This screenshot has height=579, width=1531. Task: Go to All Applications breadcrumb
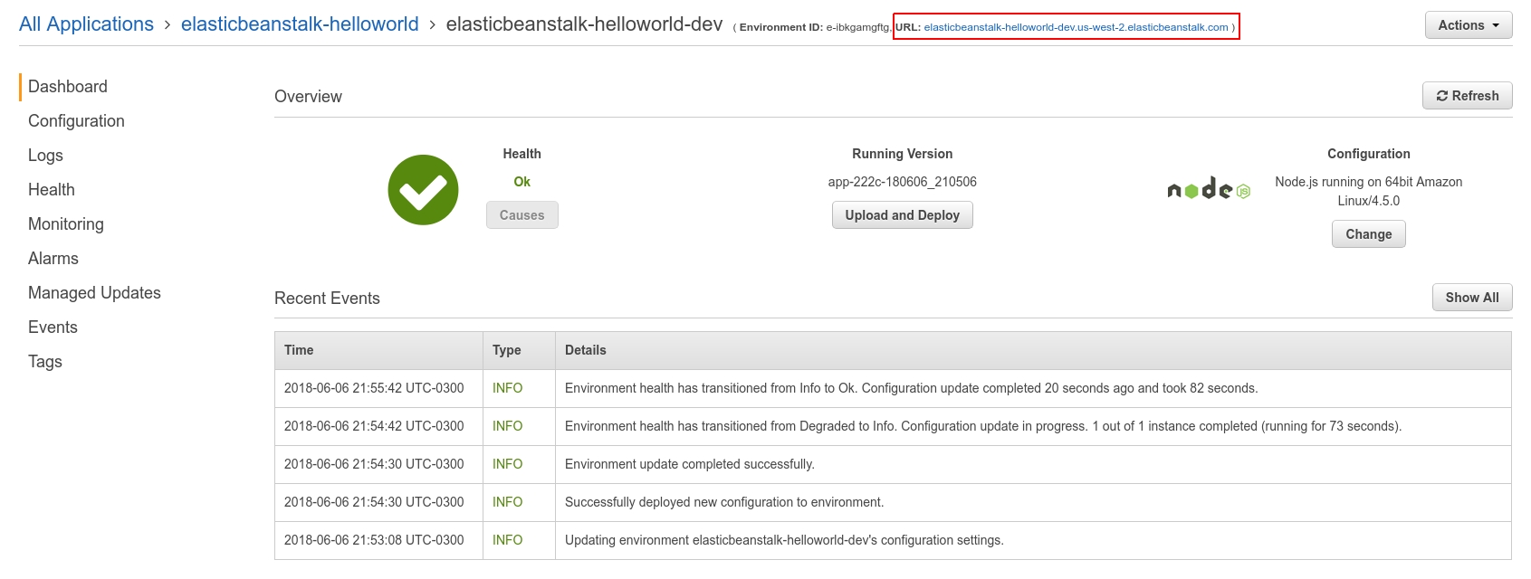pos(87,24)
